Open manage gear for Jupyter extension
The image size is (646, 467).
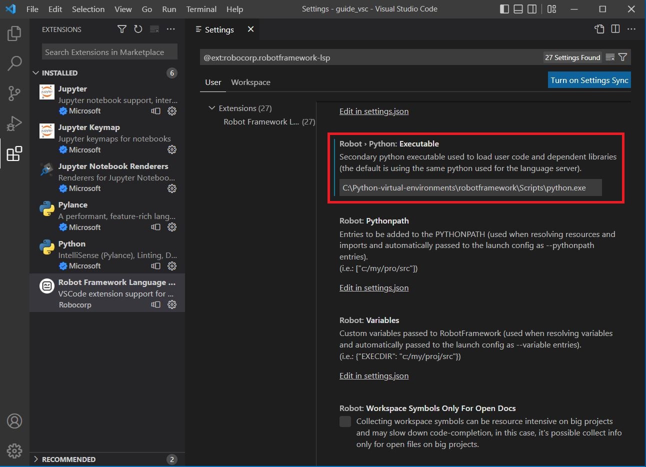pos(172,111)
